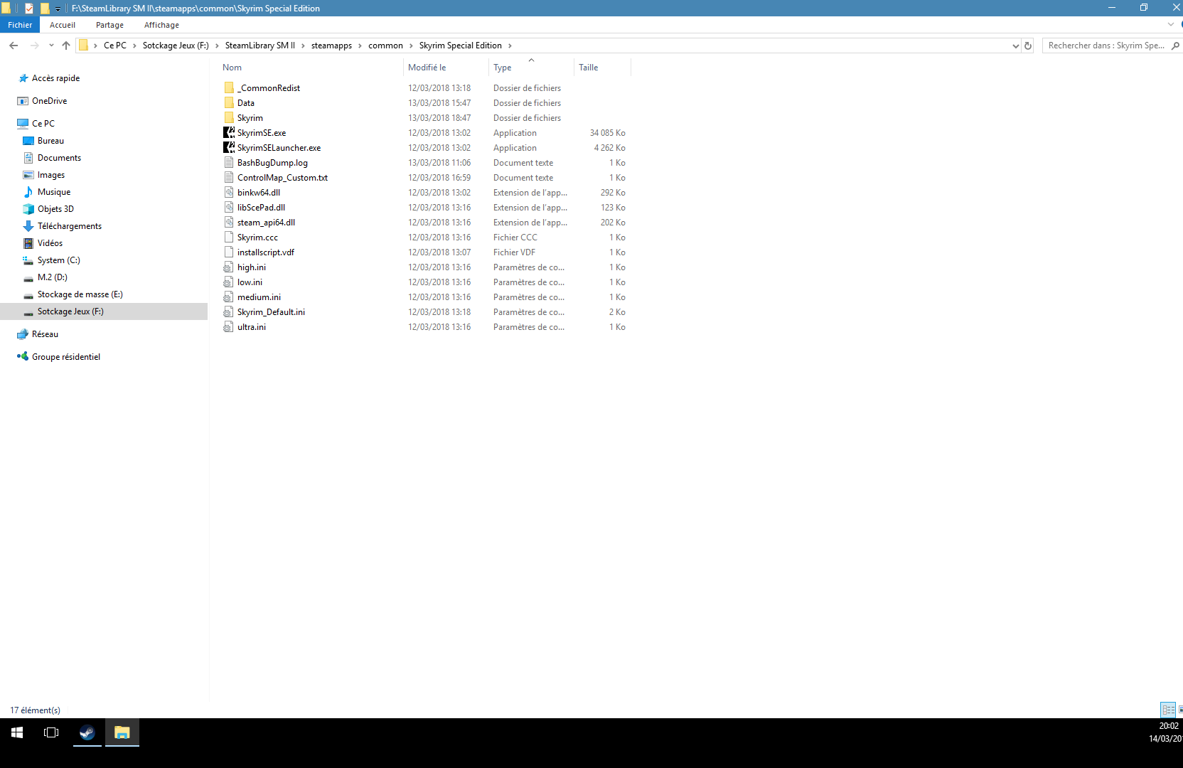The image size is (1183, 768).
Task: Select ultra.ini file icon
Action: click(229, 327)
